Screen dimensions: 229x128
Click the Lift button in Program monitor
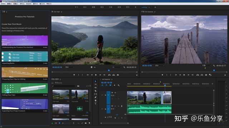(198, 75)
